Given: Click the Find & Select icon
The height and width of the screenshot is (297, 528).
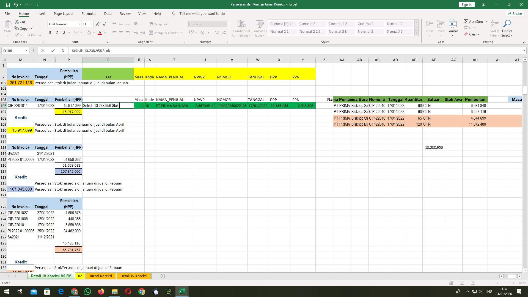Looking at the screenshot, I should 507,28.
